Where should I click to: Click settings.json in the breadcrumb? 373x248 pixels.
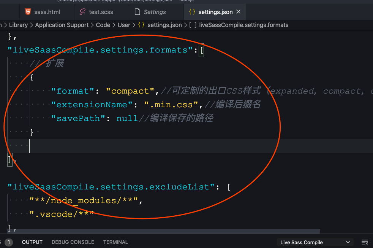coord(164,25)
